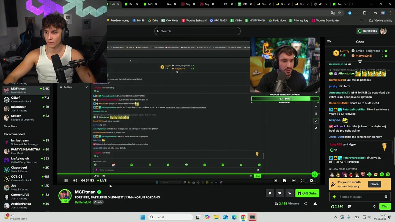Click the Gift Subs button
Image resolution: width=395 pixels, height=222 pixels.
point(307,193)
